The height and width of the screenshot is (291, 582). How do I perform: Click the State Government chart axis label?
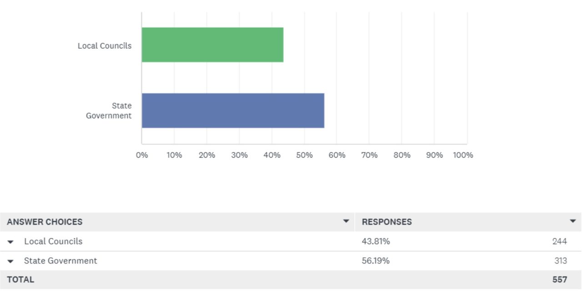[109, 111]
